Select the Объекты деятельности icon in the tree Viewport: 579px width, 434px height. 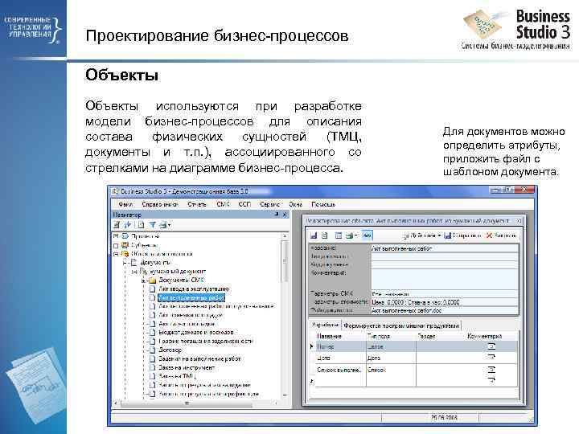point(125,254)
